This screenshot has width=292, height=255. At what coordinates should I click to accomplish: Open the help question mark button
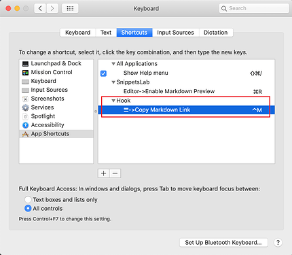[x=278, y=243]
